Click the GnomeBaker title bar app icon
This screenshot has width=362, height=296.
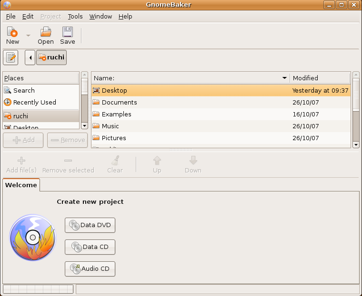click(7, 5)
